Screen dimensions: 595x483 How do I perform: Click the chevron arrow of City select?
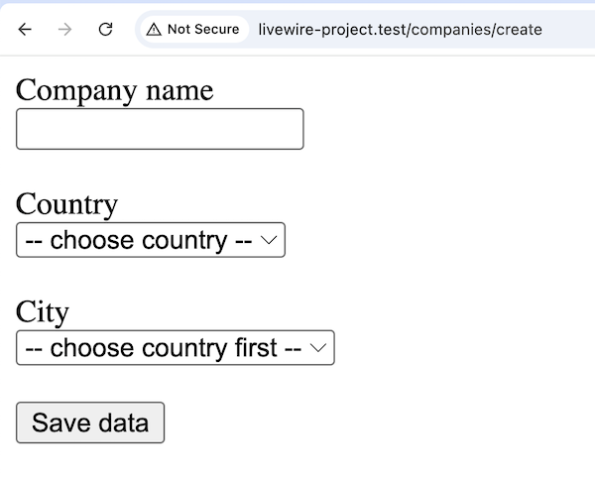pyautogui.click(x=318, y=348)
